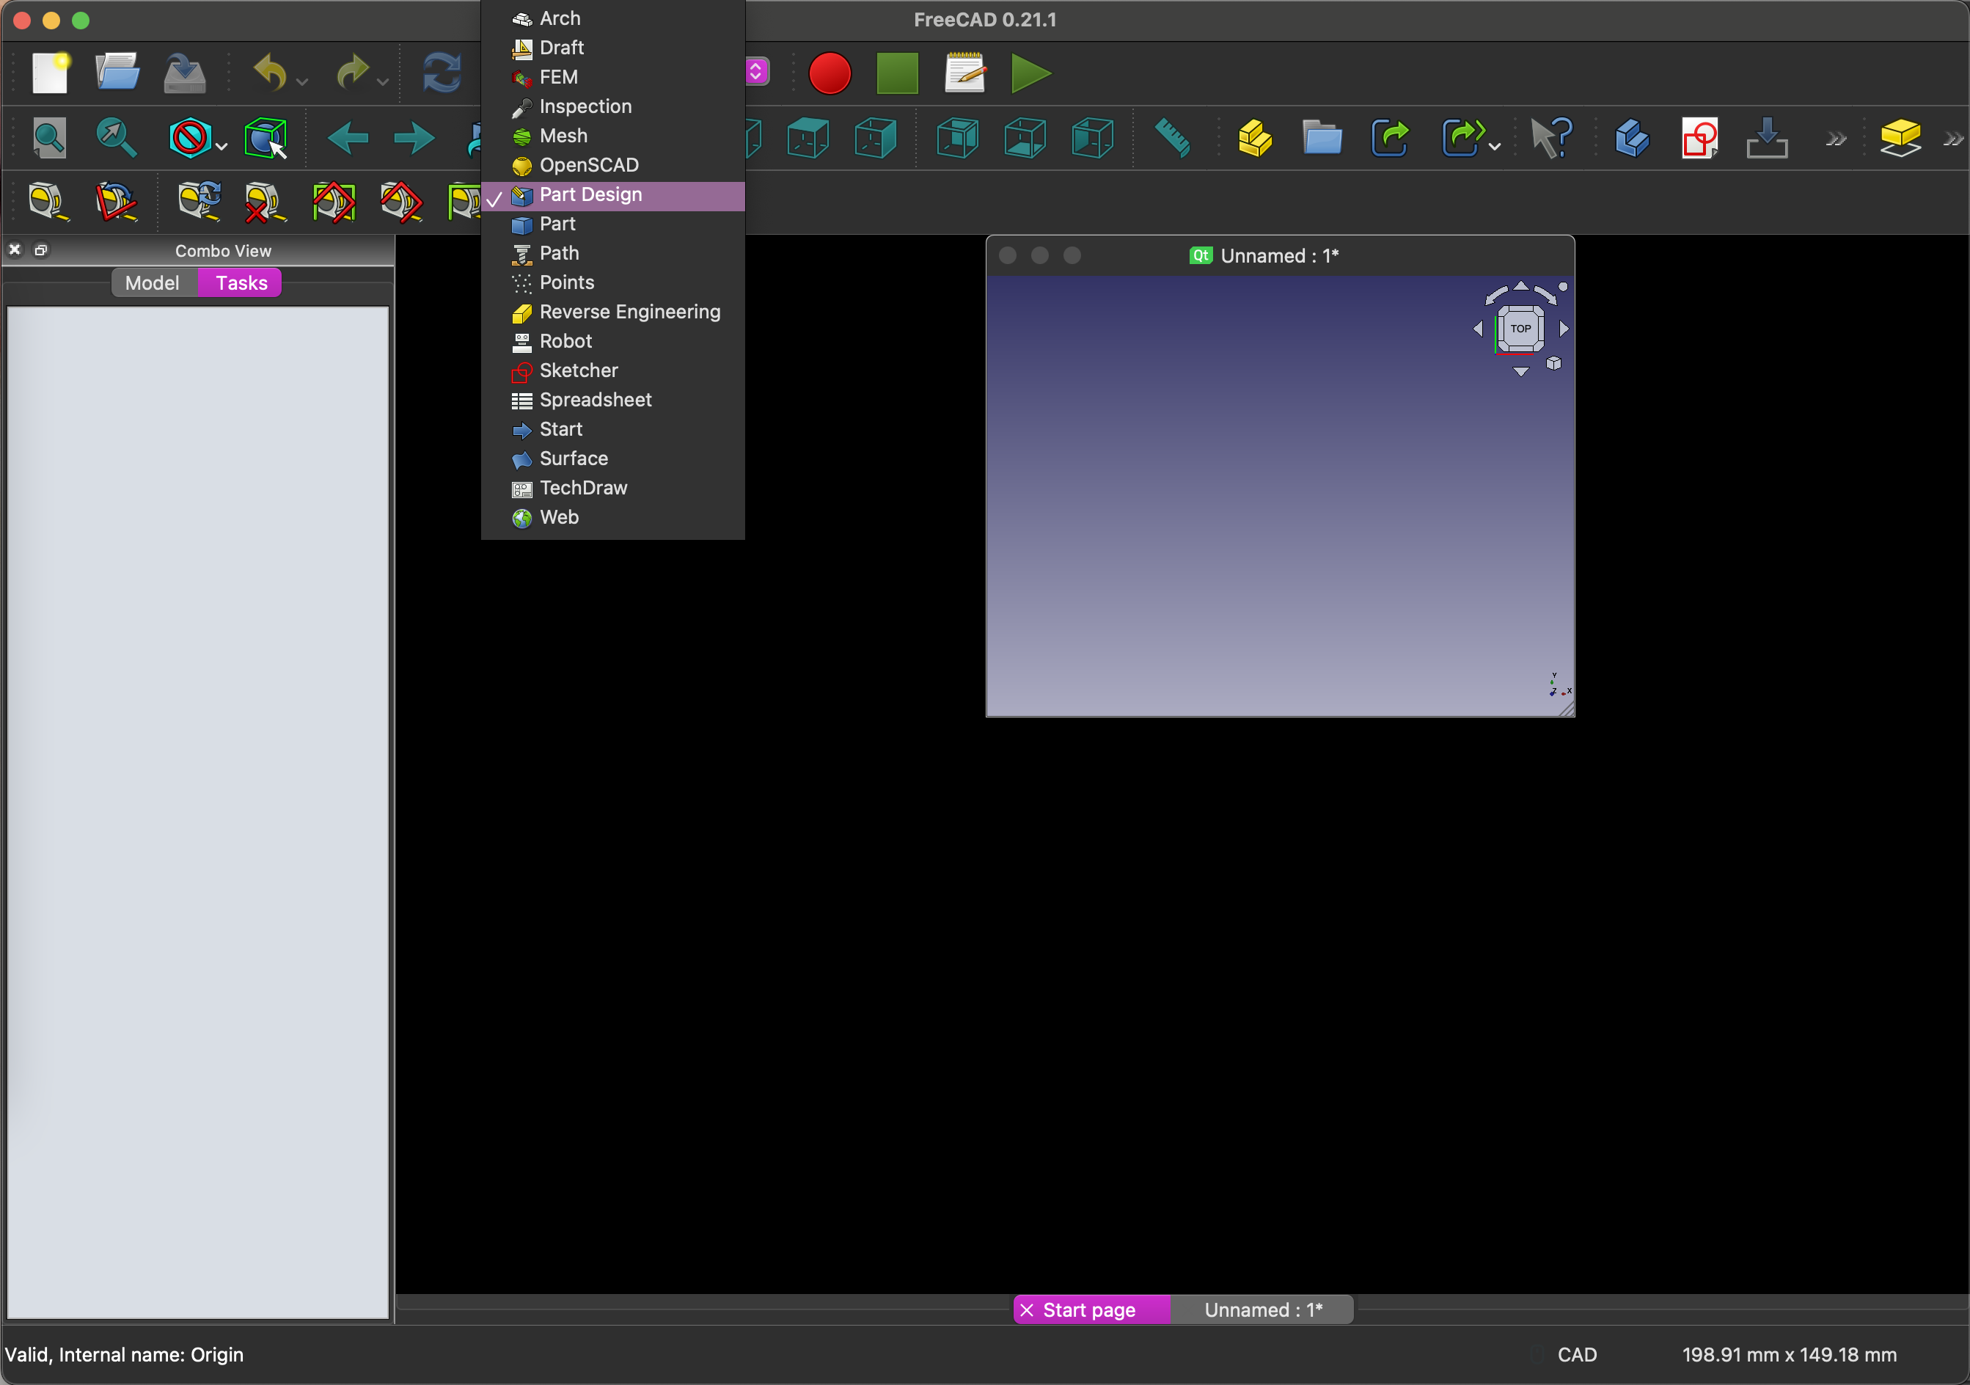Choose the Sketcher workbench
Image resolution: width=1970 pixels, height=1385 pixels.
pos(612,370)
